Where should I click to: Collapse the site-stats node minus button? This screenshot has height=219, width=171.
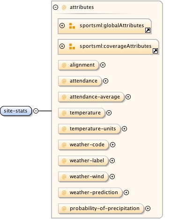coord(36,111)
